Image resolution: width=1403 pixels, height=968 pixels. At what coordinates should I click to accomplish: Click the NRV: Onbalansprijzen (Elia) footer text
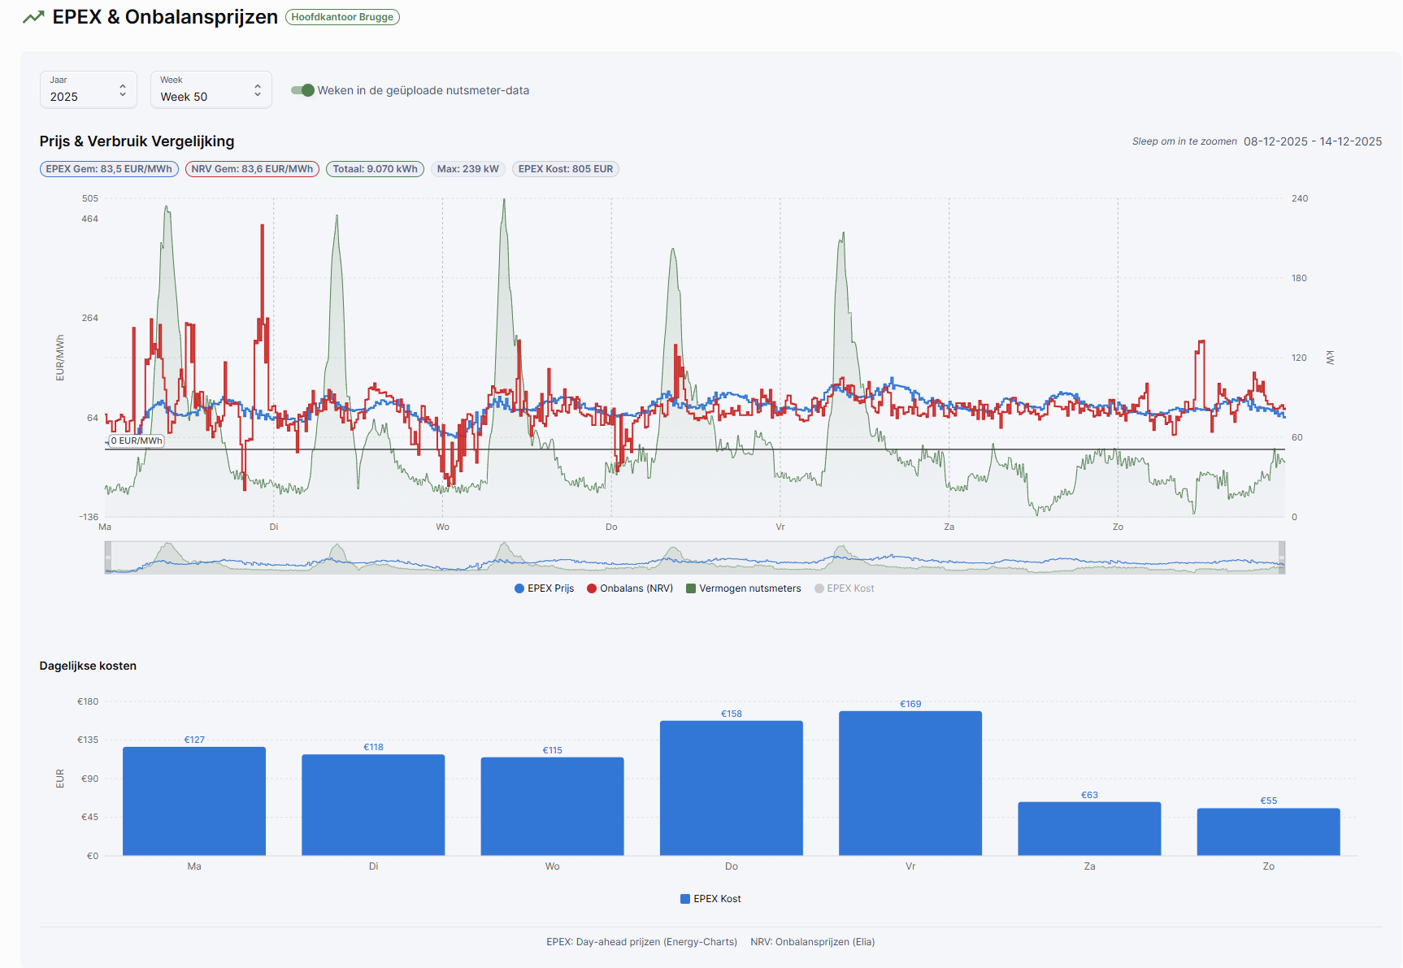click(x=813, y=942)
